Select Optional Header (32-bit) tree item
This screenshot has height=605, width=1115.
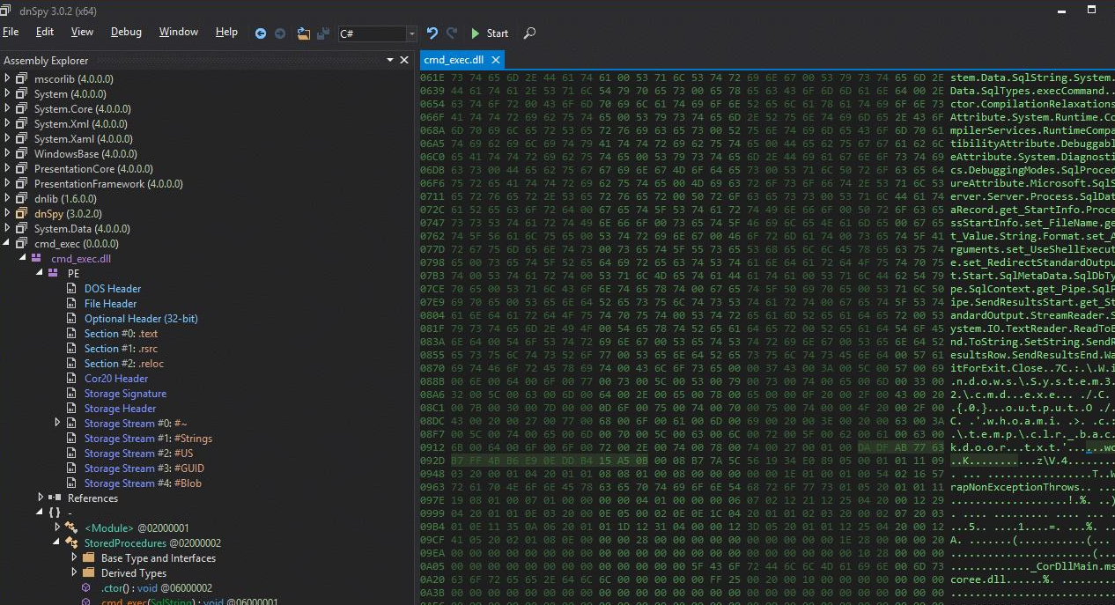point(141,319)
